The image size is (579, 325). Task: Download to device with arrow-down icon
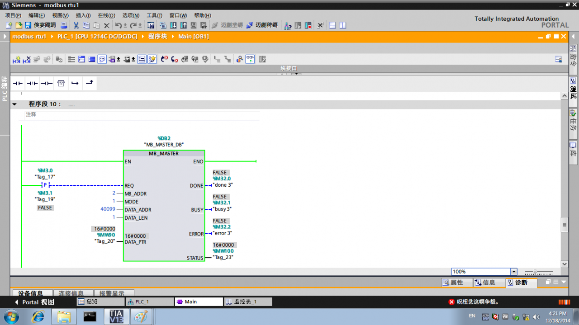tap(173, 25)
